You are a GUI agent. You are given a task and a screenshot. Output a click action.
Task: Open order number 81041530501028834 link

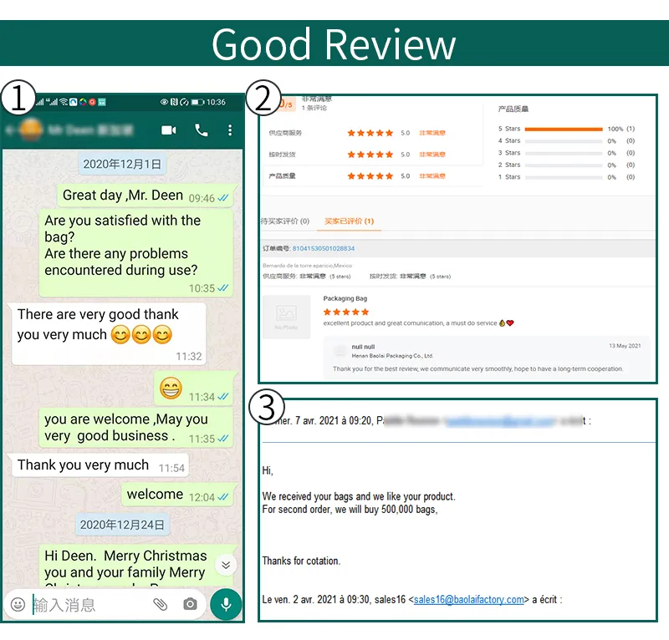(322, 248)
